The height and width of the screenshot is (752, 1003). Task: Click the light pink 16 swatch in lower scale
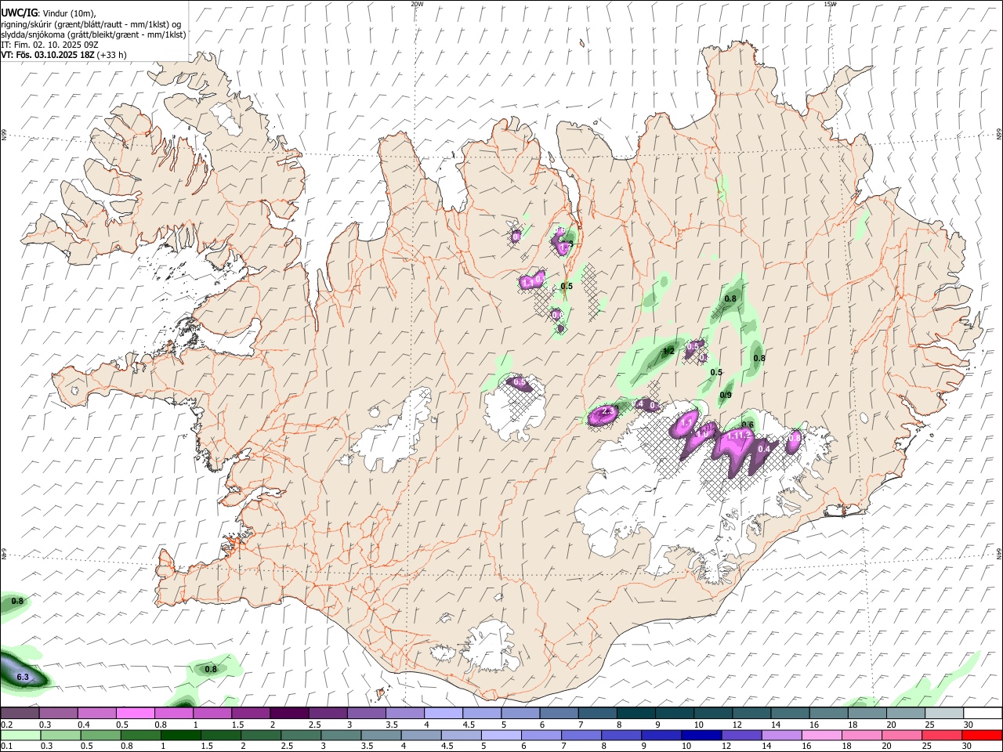click(x=820, y=736)
